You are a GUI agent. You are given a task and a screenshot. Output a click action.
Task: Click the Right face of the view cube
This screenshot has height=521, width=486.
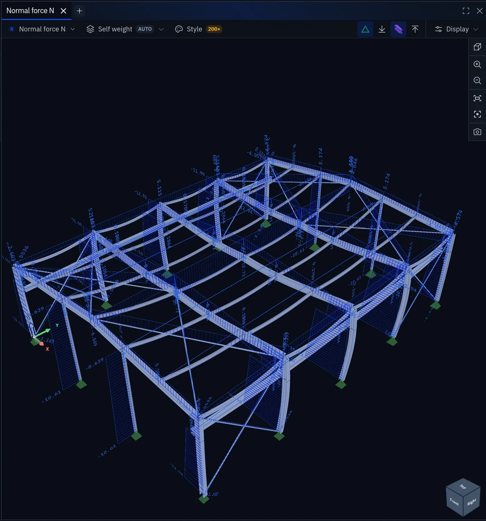pyautogui.click(x=471, y=502)
